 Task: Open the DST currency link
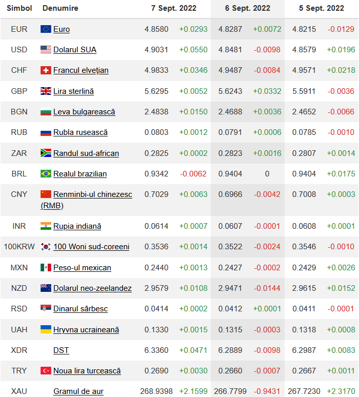[61, 350]
